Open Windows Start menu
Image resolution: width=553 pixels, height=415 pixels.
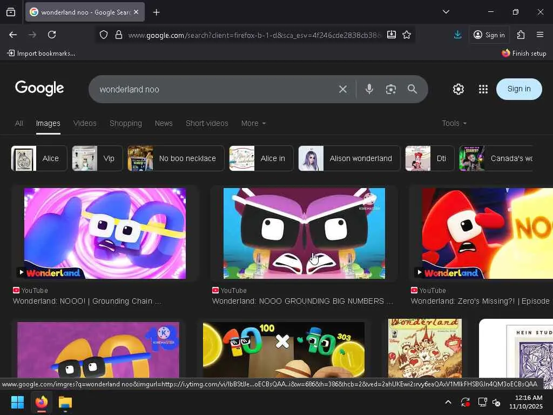[x=17, y=402]
